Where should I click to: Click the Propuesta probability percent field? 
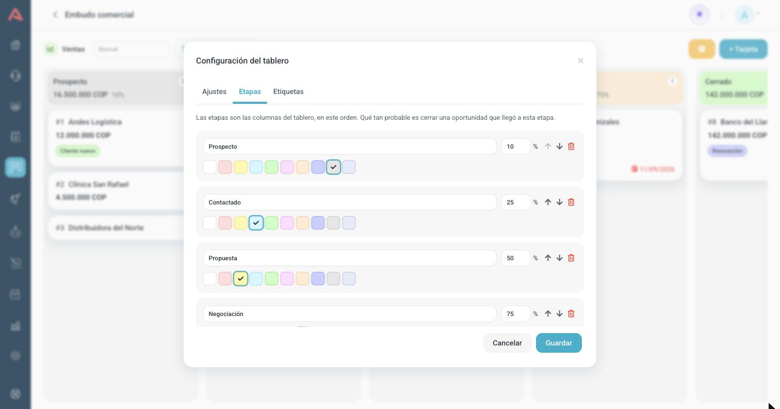(516, 258)
